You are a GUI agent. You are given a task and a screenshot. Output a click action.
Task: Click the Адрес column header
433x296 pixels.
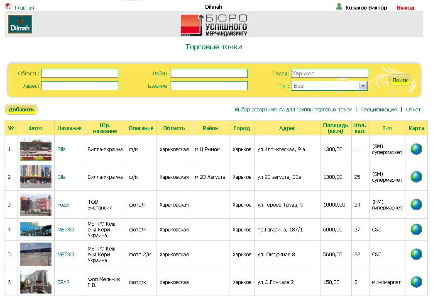pyautogui.click(x=287, y=128)
